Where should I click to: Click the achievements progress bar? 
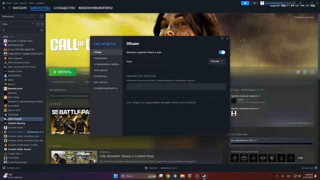(x=272, y=143)
